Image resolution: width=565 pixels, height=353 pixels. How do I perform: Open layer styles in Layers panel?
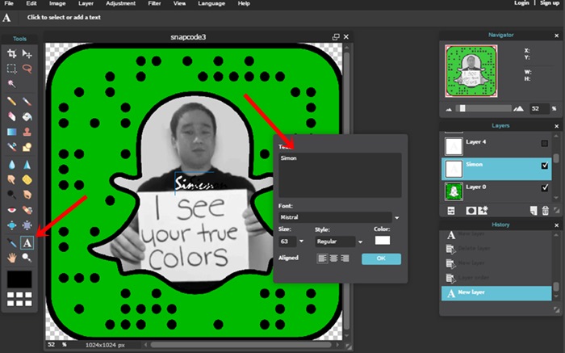pyautogui.click(x=483, y=211)
